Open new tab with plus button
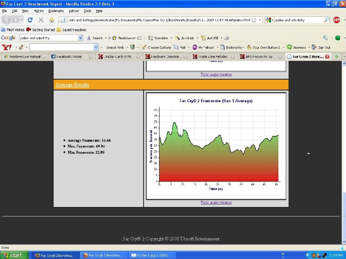The height and width of the screenshot is (259, 346). click(337, 56)
